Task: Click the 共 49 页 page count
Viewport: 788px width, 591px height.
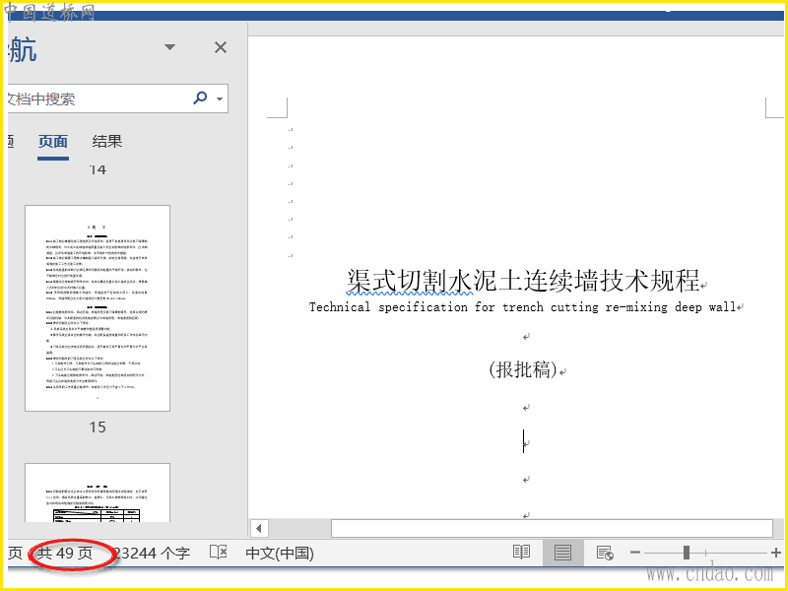Action: [65, 554]
